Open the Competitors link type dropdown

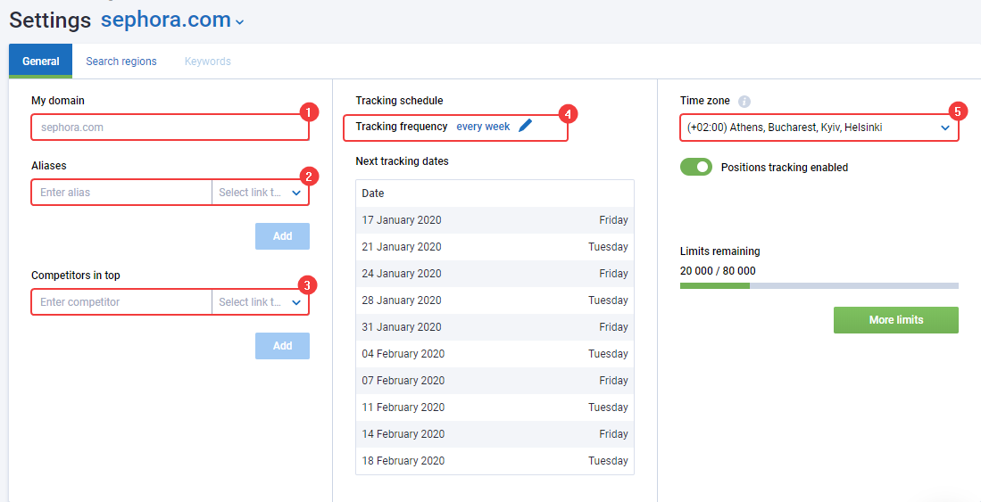pyautogui.click(x=260, y=302)
